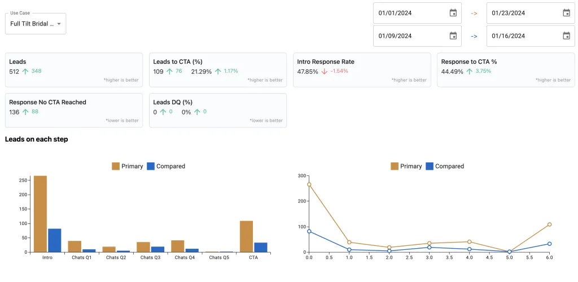The height and width of the screenshot is (282, 578).
Task: Open calendar picker for 01/23/2024 date
Action: point(566,13)
